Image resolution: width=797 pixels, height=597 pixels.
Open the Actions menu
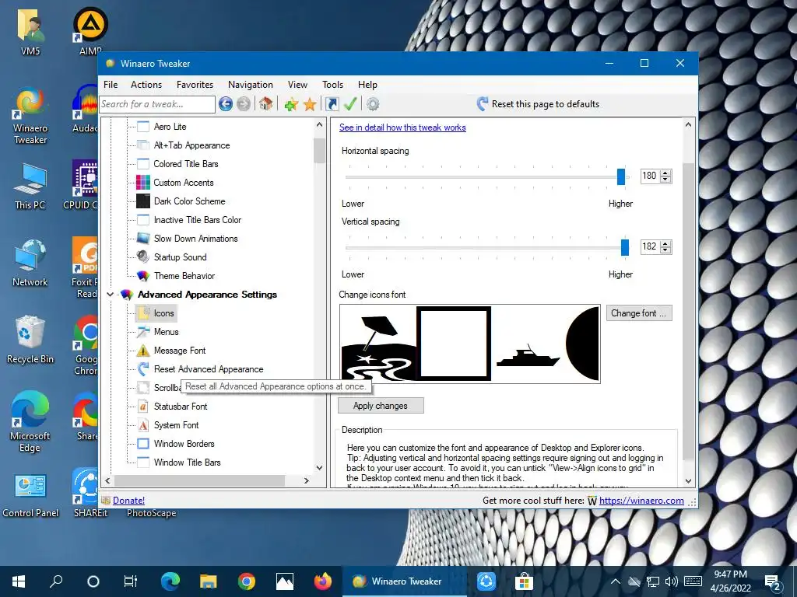(x=146, y=85)
